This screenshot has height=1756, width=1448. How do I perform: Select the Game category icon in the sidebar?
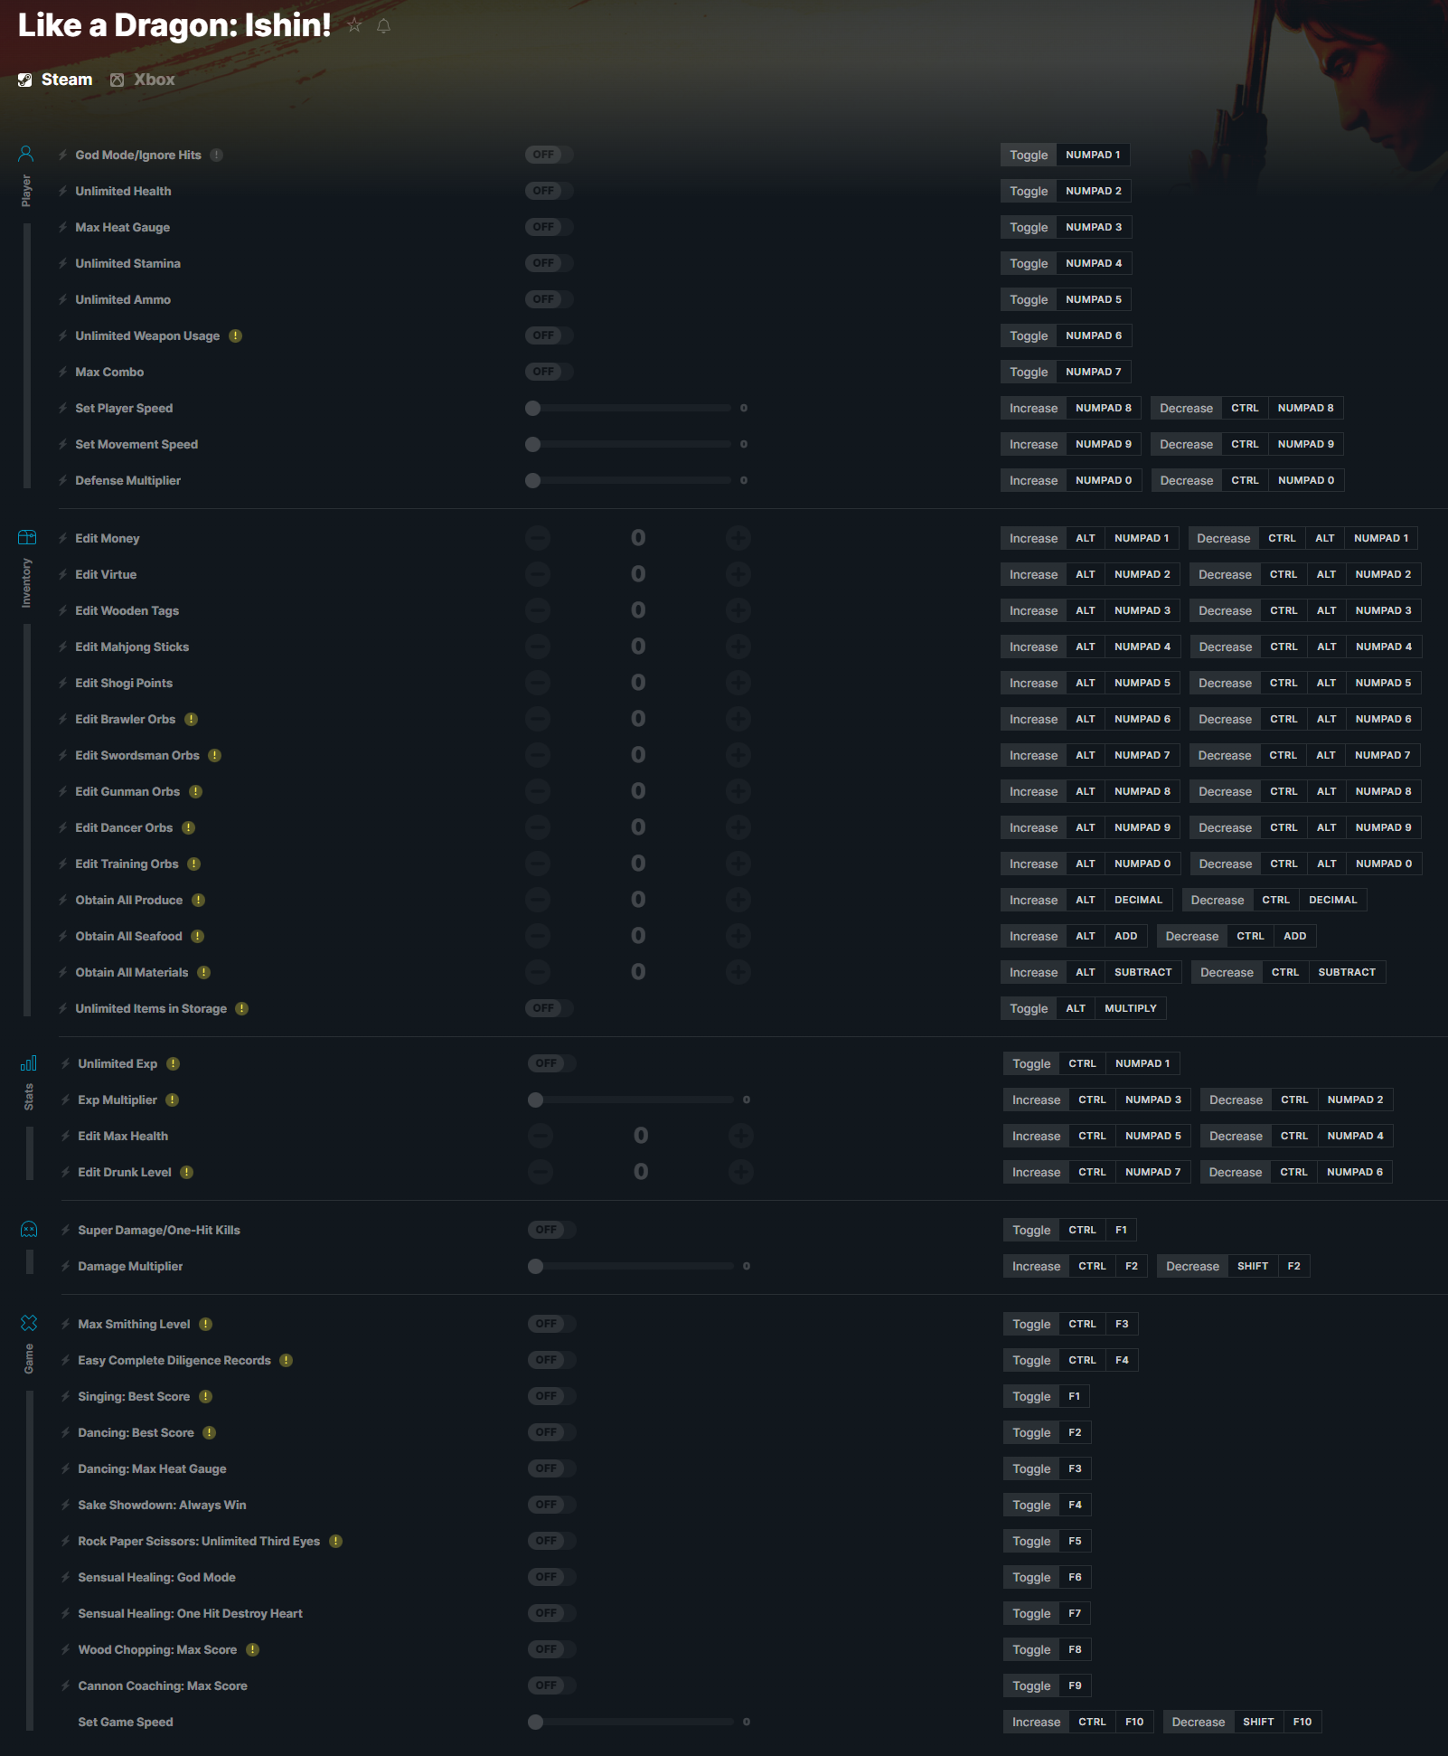pos(29,1323)
